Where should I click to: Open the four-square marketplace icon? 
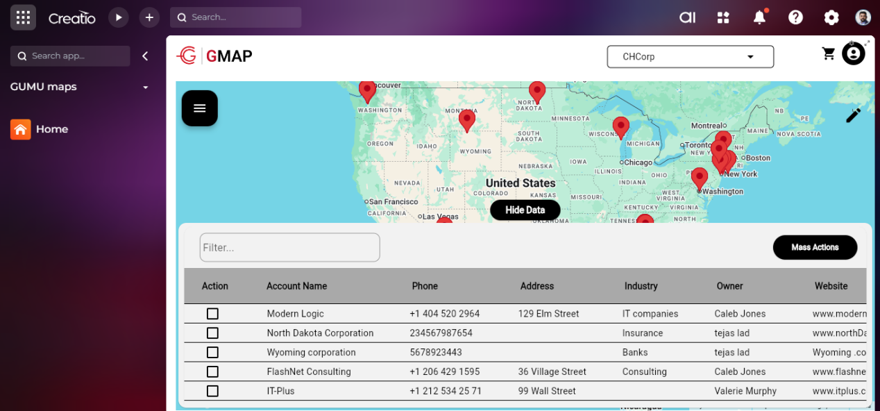[724, 17]
